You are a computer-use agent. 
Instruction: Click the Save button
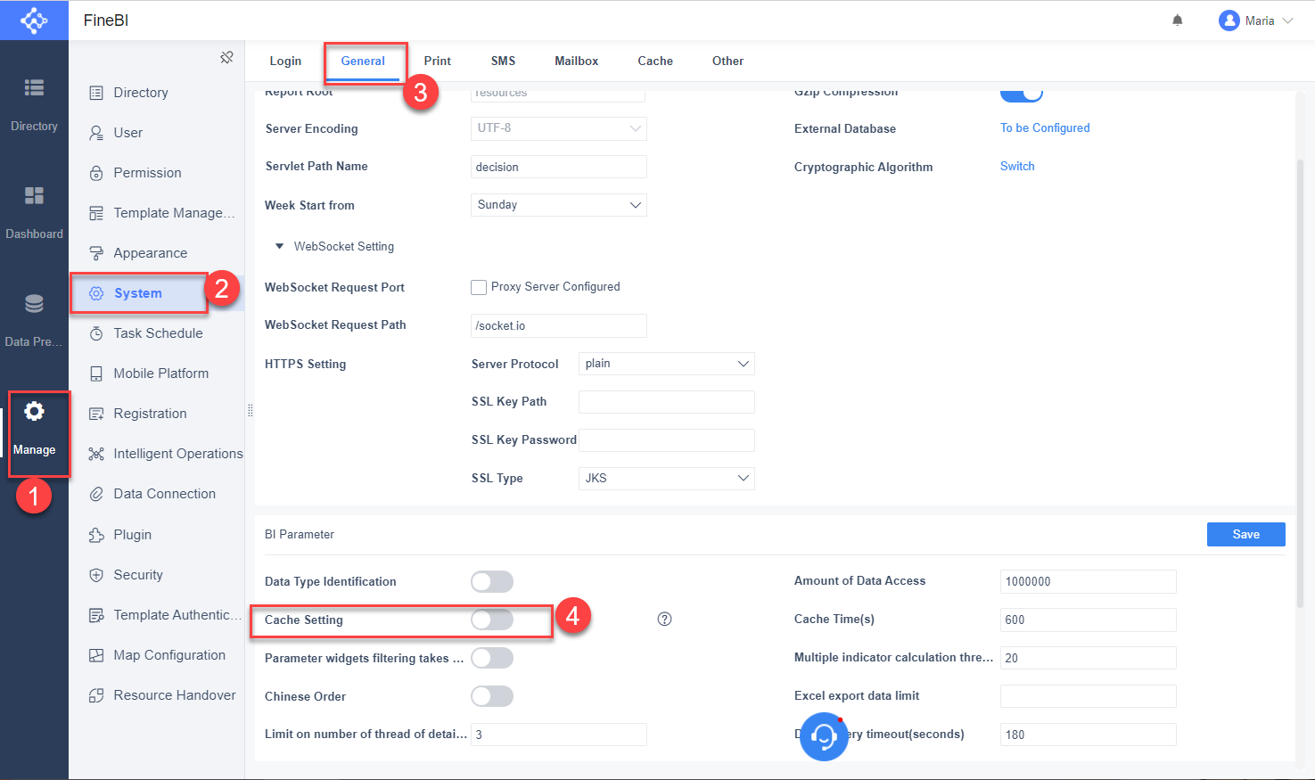(1246, 534)
